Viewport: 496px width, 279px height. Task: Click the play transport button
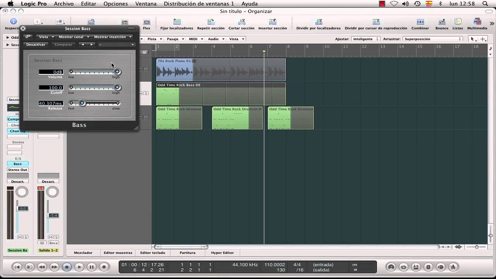click(x=79, y=267)
